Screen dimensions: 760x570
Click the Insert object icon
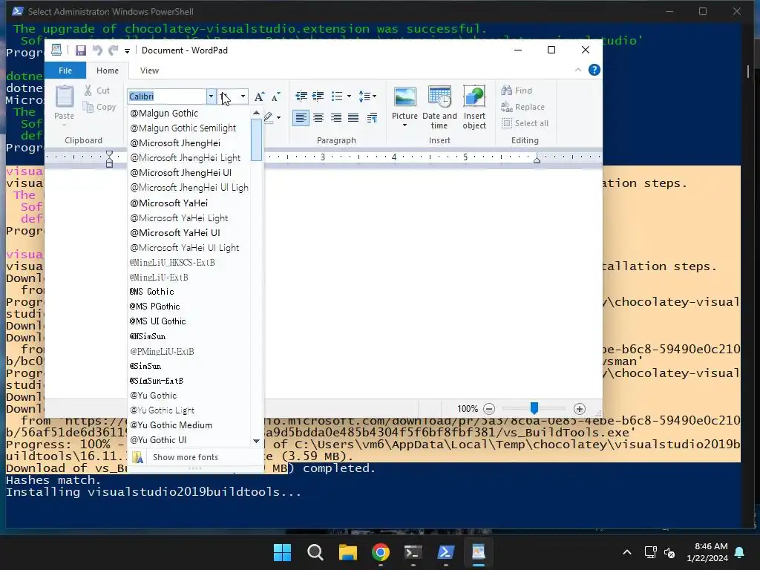tap(474, 97)
